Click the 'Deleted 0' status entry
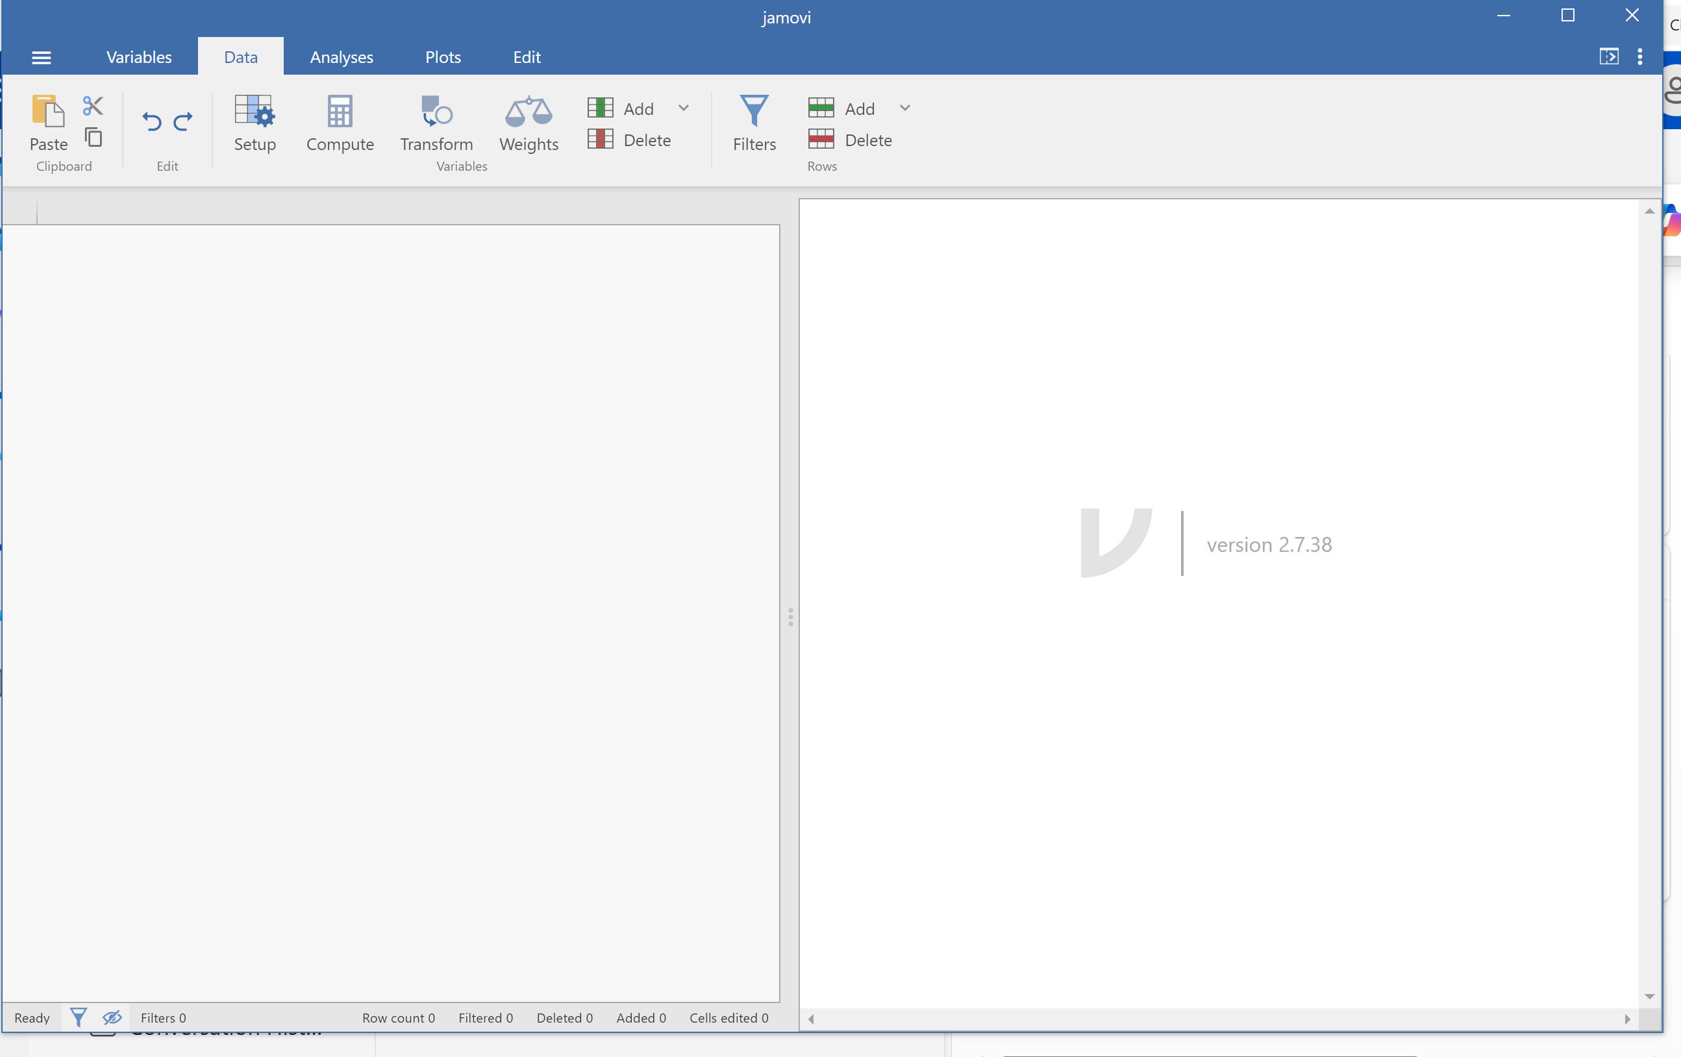The width and height of the screenshot is (1681, 1057). 565,1018
